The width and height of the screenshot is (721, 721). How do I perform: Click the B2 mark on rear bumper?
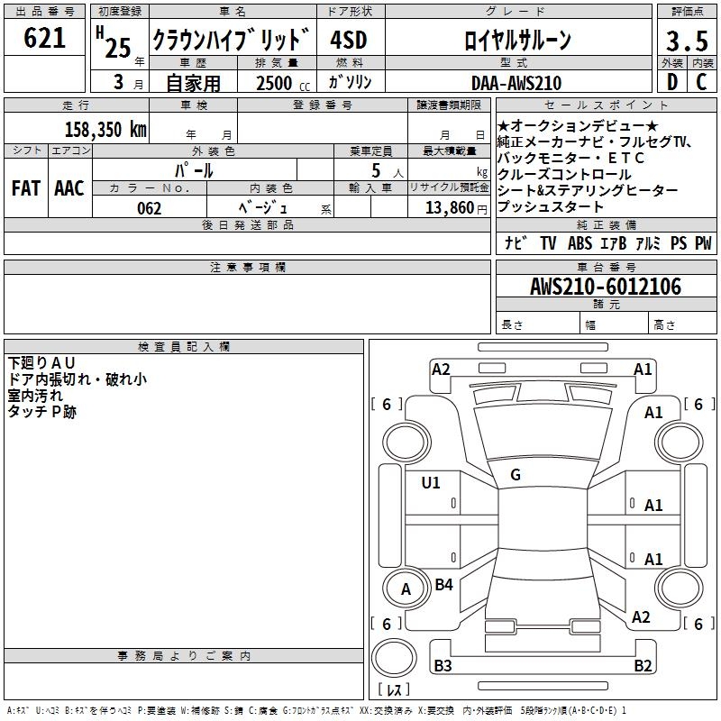point(643,666)
